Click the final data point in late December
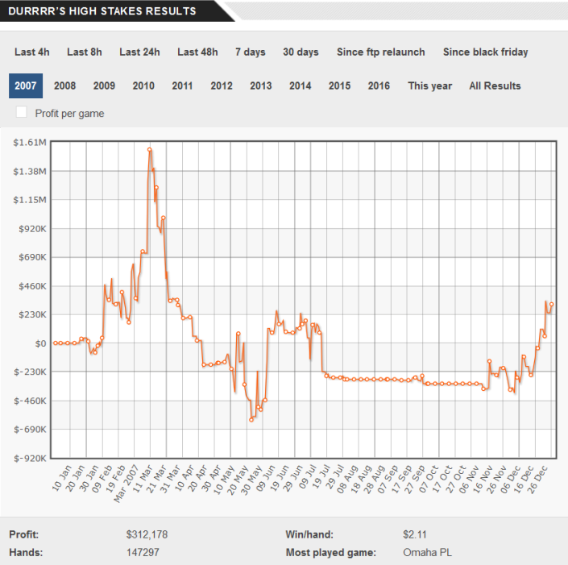The height and width of the screenshot is (565, 568). (552, 304)
